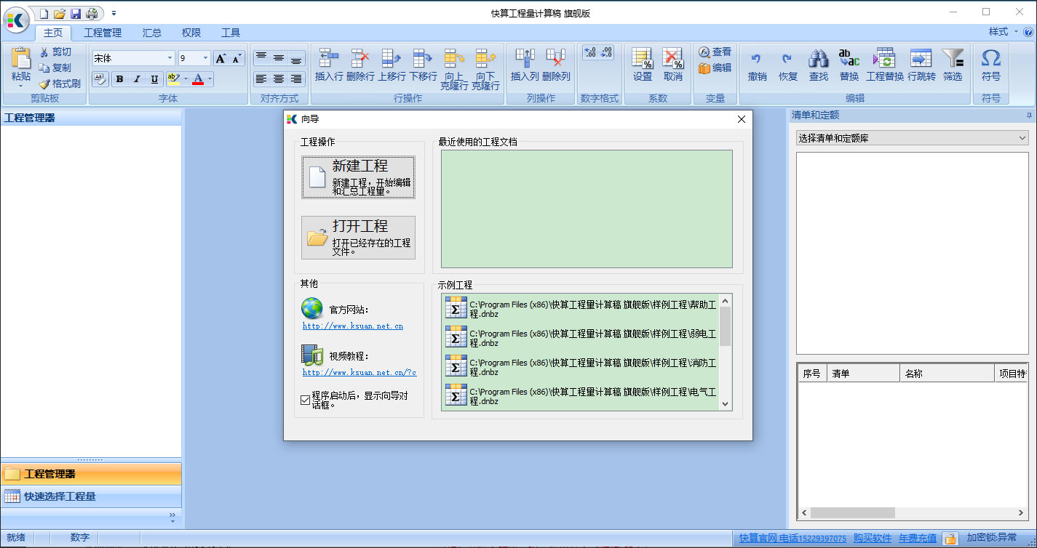Click the Delete Column (删除列) icon
Screen dimensions: 1037x548
(x=556, y=58)
